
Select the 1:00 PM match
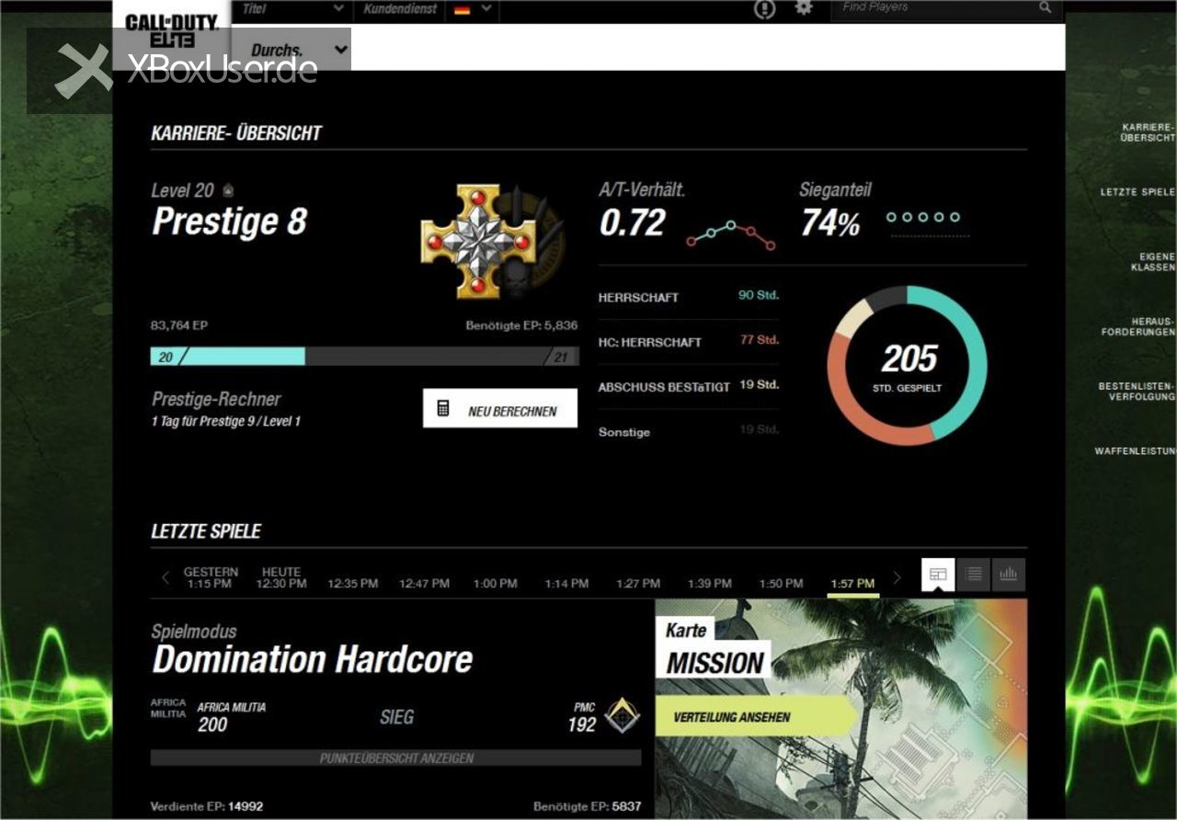[x=496, y=584]
